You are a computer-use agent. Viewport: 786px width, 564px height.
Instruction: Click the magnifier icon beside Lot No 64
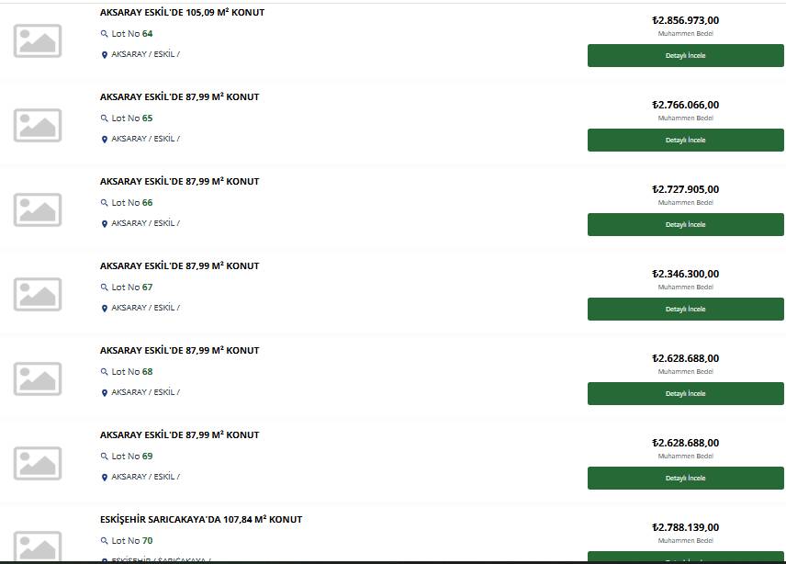click(x=105, y=34)
